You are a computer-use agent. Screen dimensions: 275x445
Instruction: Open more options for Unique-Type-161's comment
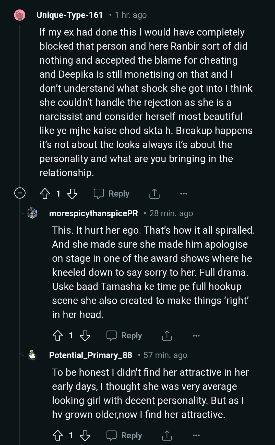184,194
